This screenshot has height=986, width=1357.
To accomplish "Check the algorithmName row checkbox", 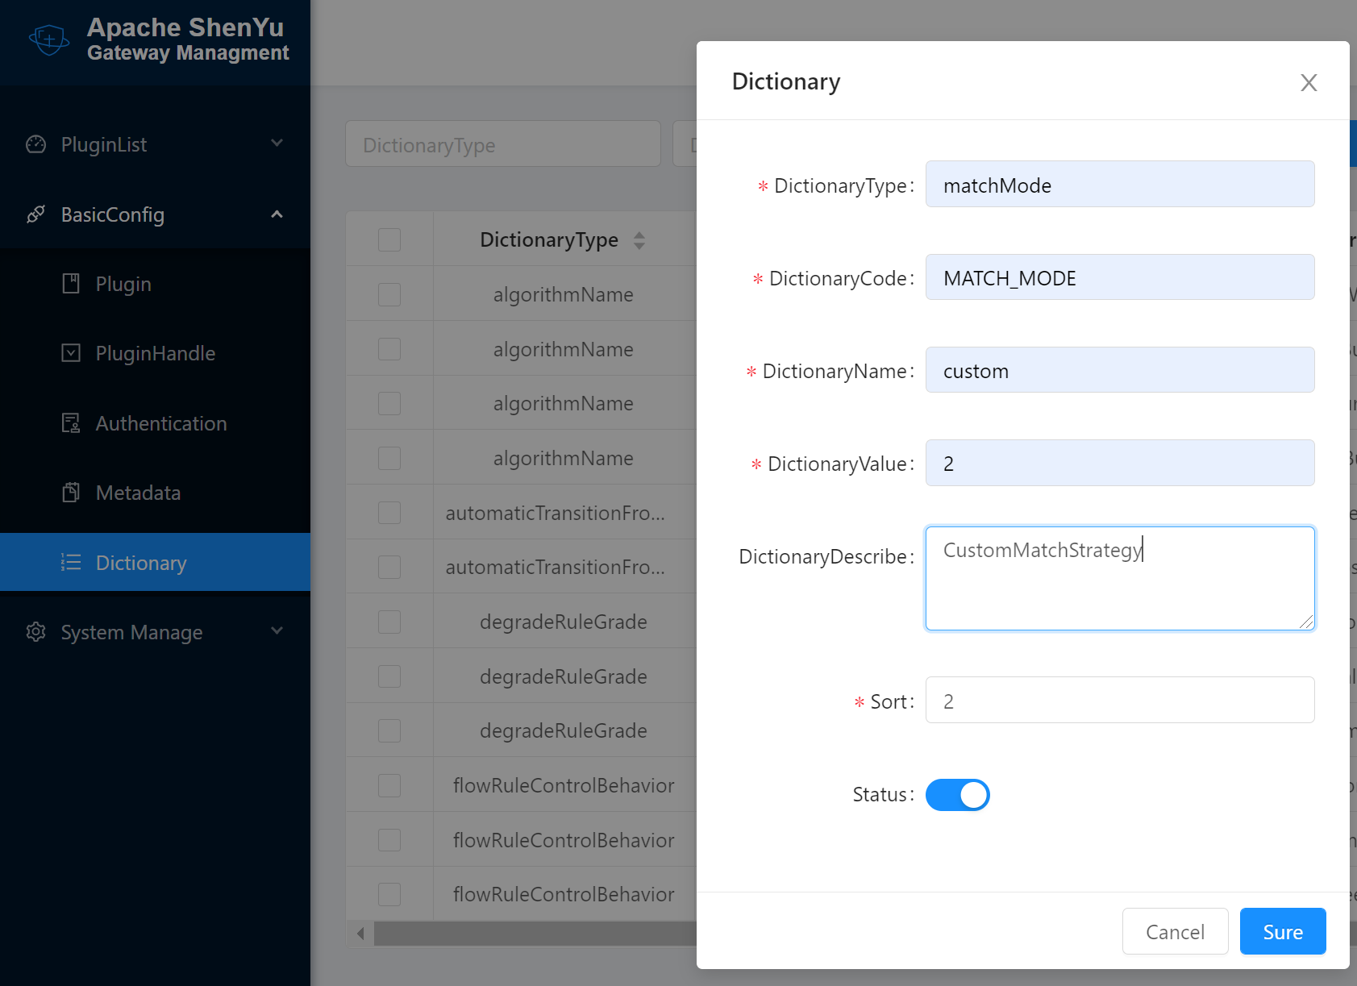I will pos(389,294).
